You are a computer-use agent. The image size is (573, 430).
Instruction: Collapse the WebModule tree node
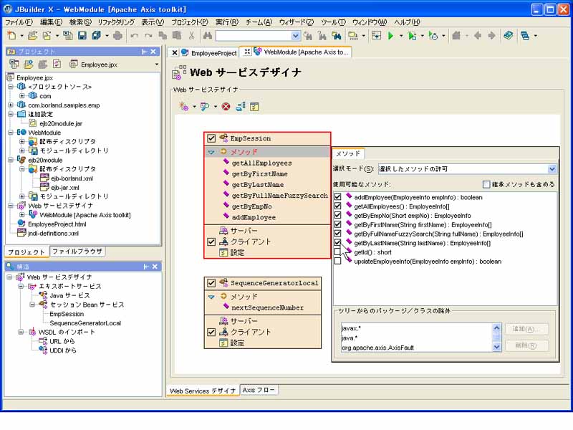pos(11,133)
